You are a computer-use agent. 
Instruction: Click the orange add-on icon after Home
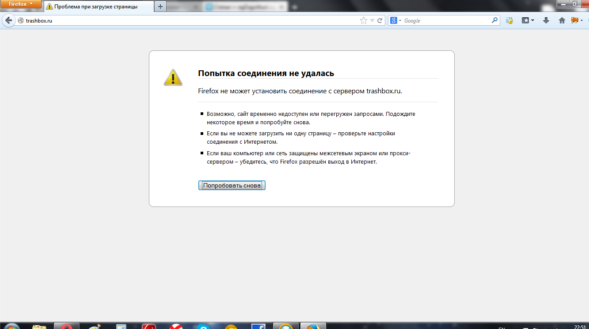coord(576,20)
